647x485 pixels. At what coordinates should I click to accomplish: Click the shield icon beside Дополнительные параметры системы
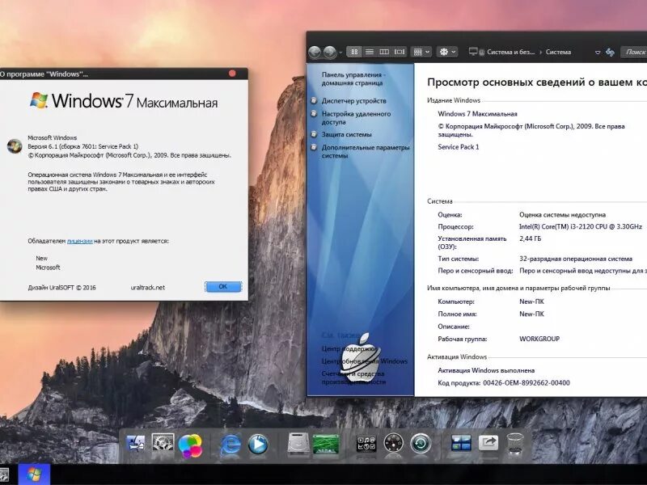(x=314, y=147)
